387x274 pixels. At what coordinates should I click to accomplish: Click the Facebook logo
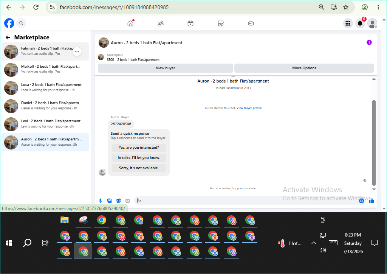(x=9, y=23)
